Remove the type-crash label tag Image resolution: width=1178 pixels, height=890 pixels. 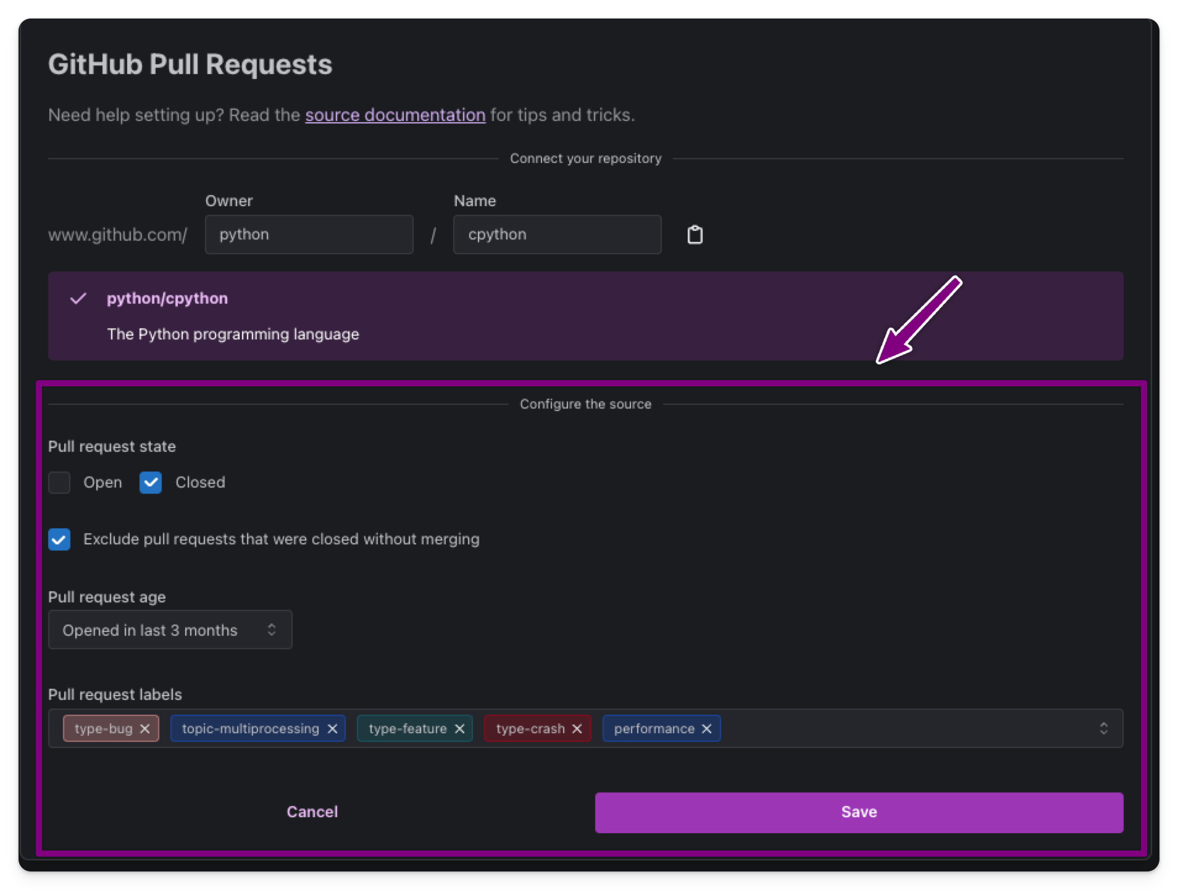click(577, 729)
